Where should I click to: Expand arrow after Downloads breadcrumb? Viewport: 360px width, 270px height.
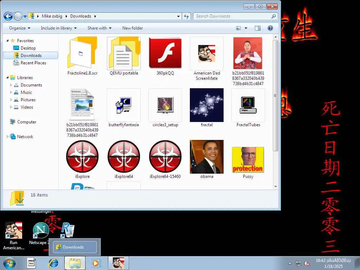(x=95, y=16)
